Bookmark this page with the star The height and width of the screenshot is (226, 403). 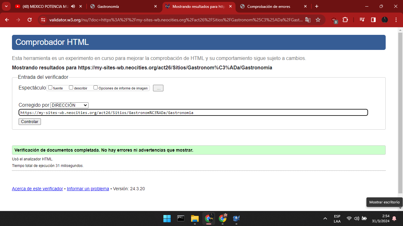318,20
